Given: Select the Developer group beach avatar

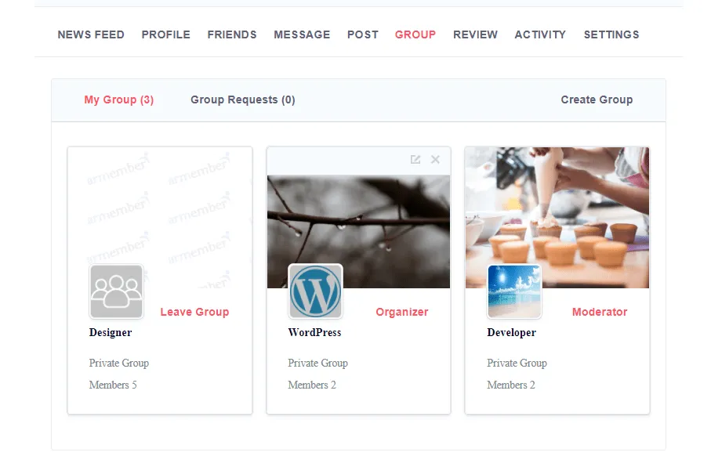Looking at the screenshot, I should pyautogui.click(x=514, y=291).
